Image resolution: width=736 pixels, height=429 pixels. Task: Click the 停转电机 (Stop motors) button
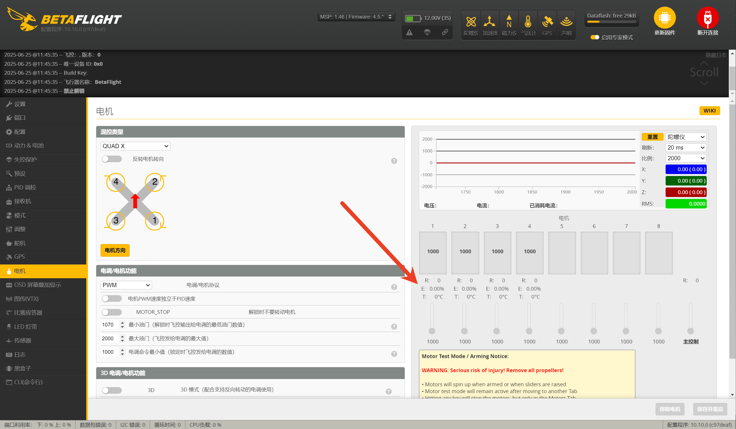pos(670,409)
